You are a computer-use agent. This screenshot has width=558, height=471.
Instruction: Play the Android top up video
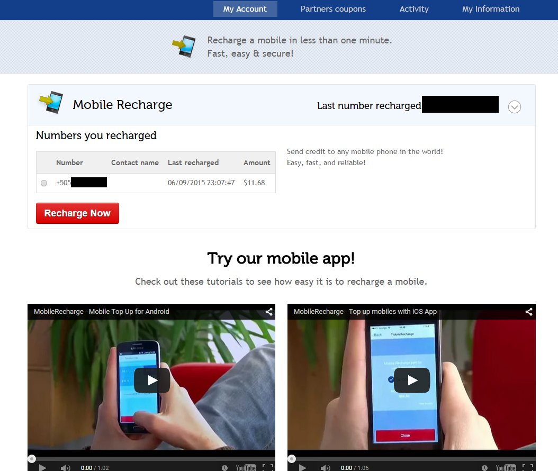tap(152, 381)
